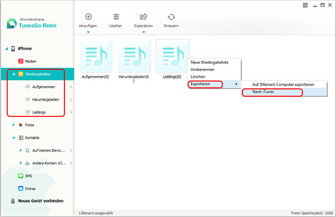Click the feedback icon in title bar
336x217 pixels.
pyautogui.click(x=305, y=6)
